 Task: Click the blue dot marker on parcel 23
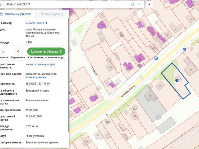[x=177, y=80]
